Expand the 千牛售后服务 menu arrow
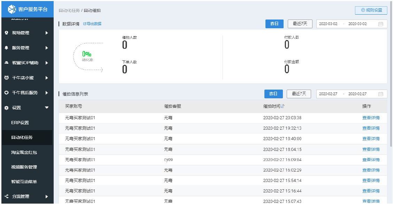Image resolution: width=394 pixels, height=205 pixels. tap(47, 93)
